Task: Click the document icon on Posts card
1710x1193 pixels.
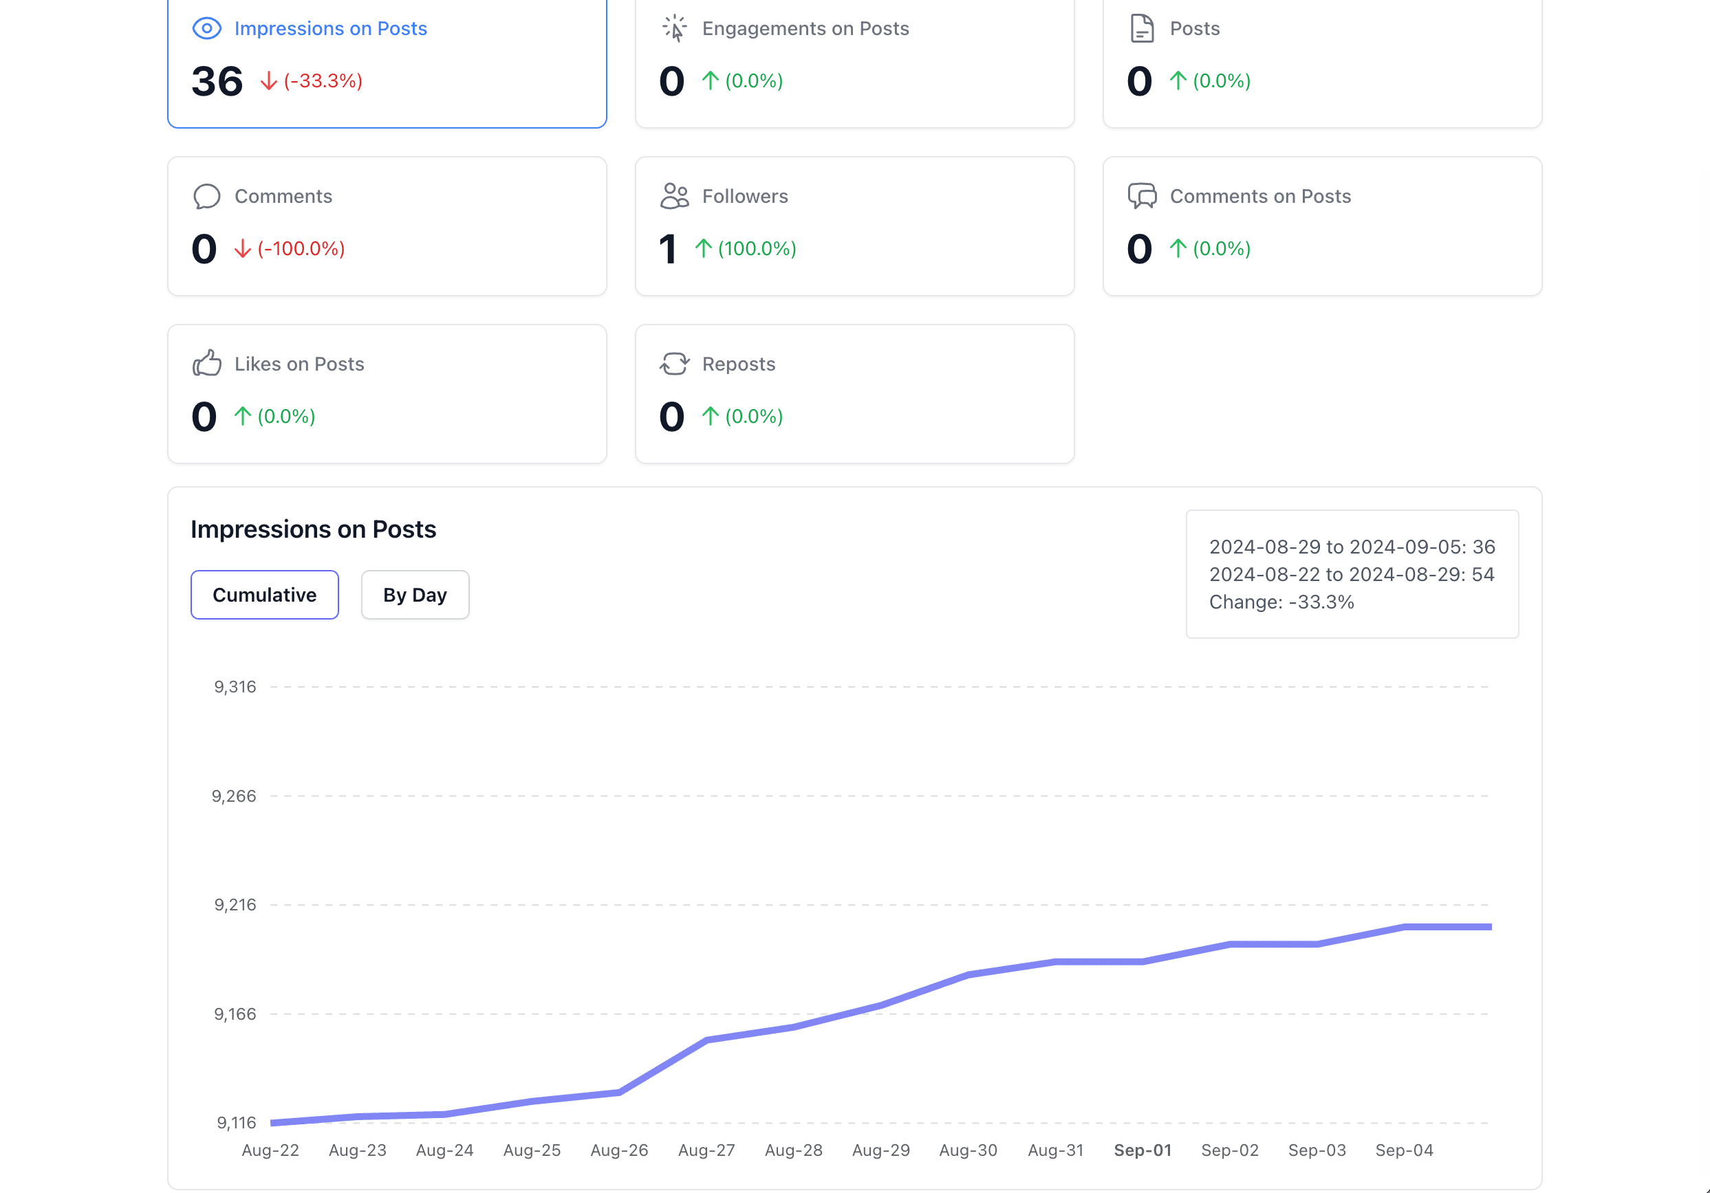Action: (1142, 28)
